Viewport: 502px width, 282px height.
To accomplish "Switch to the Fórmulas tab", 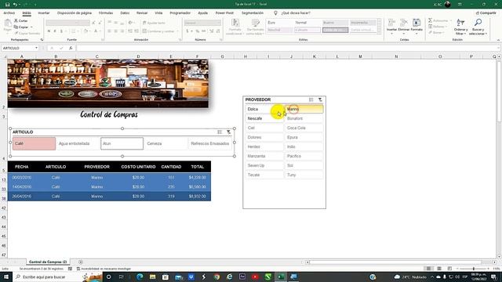I will tap(106, 13).
